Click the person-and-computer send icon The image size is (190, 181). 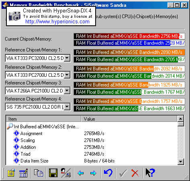[66, 173]
